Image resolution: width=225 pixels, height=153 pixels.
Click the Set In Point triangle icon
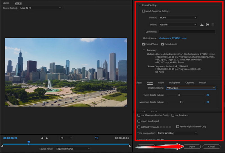coord(42,138)
